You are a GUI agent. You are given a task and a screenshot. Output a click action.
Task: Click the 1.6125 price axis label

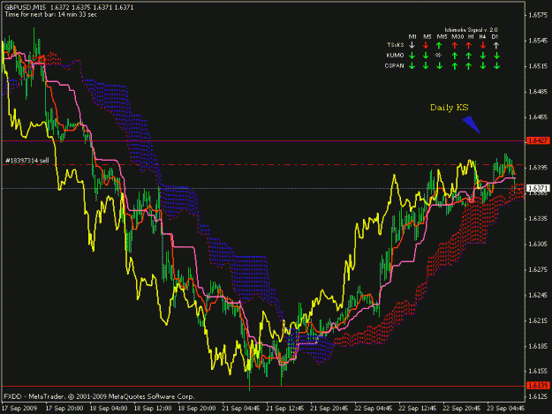pyautogui.click(x=538, y=397)
